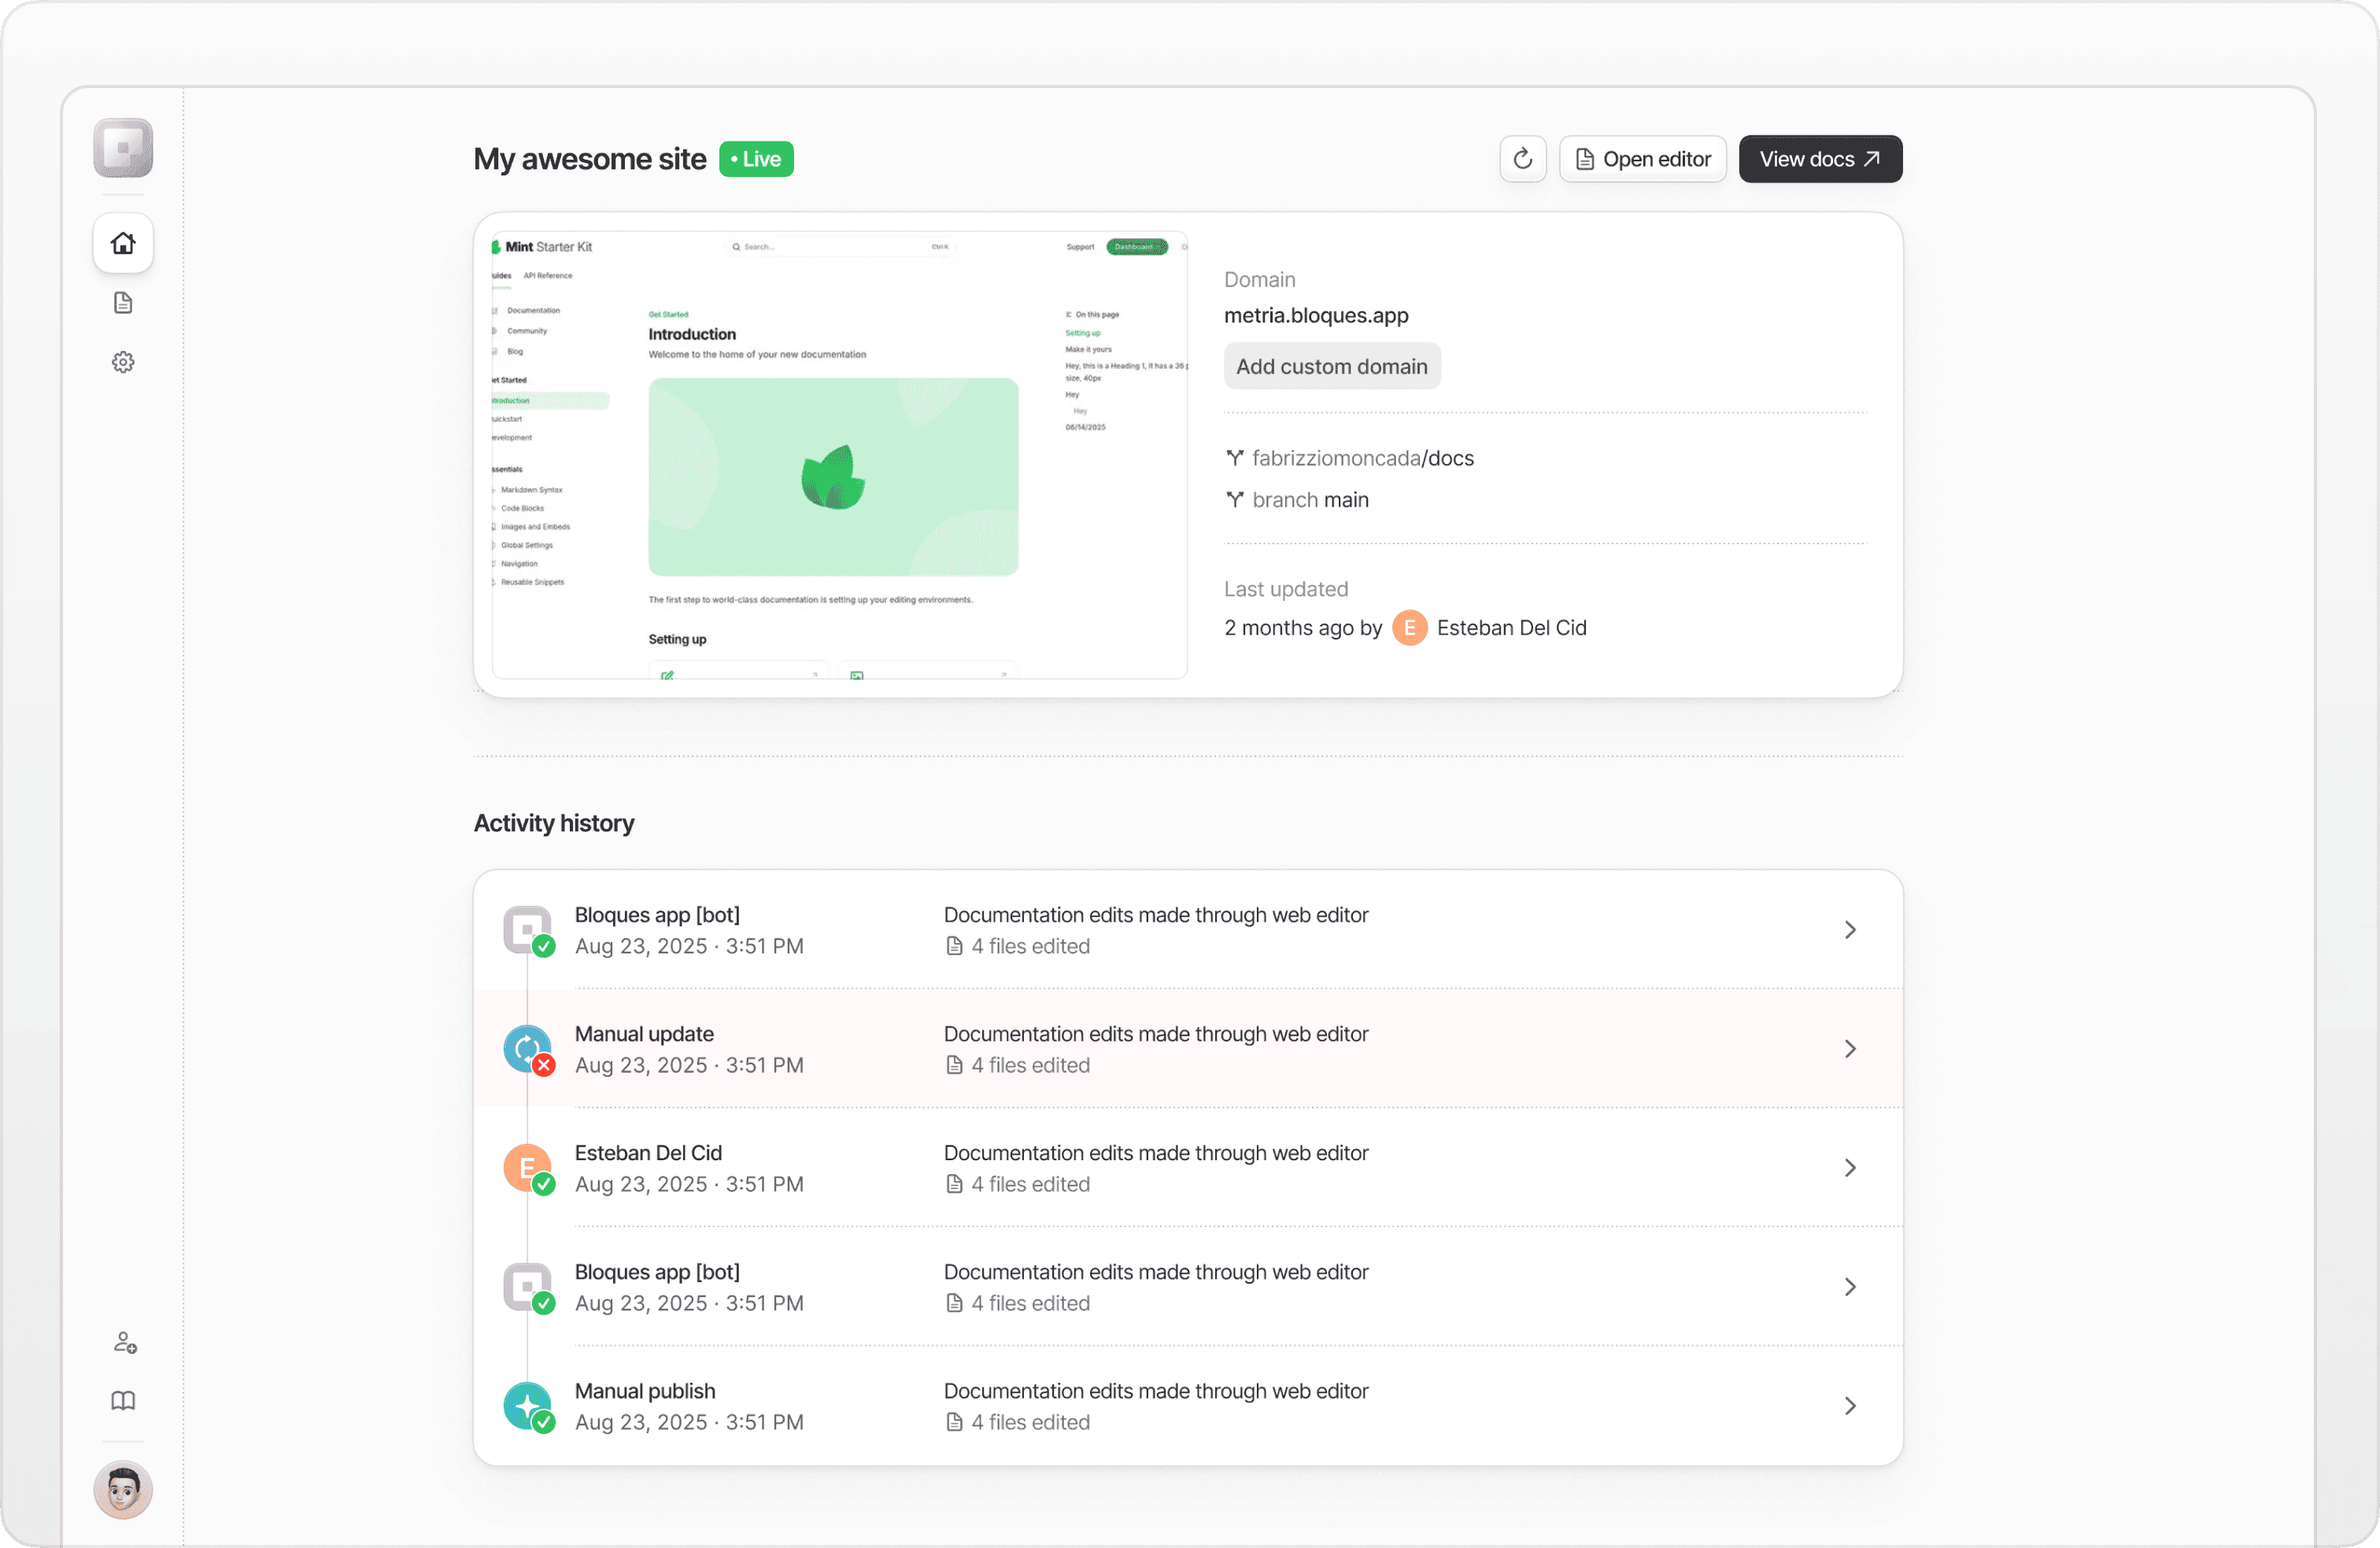Click the failed sync icon on Manual update
This screenshot has height=1548, width=2380.
[x=527, y=1049]
